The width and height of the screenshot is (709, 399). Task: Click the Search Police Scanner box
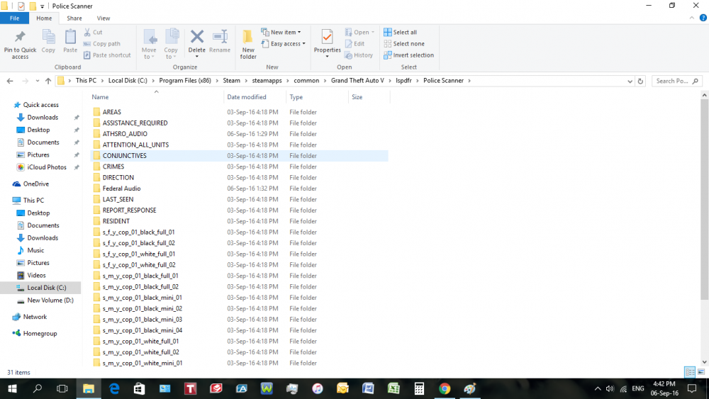677,81
